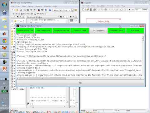
Task: Click the Undo icon in MATLAB toolbar
Action: pyautogui.click(x=31, y=10)
